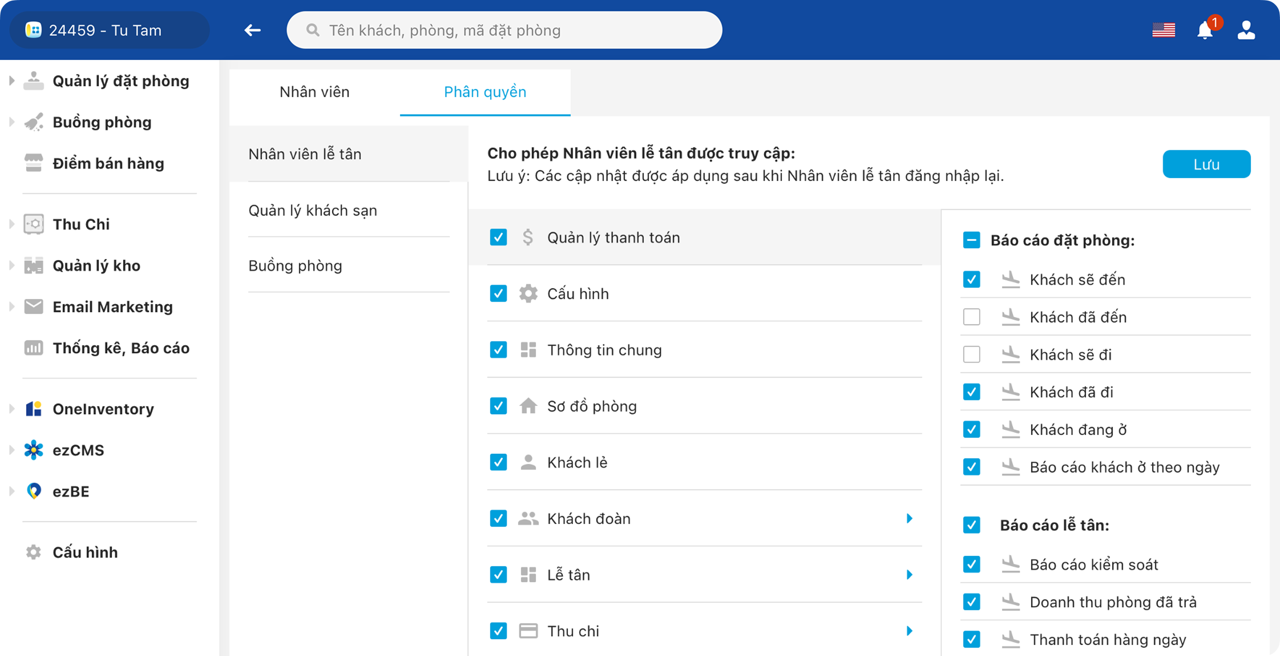Expand the Lễ tân permission arrow
Image resolution: width=1280 pixels, height=656 pixels.
click(x=909, y=575)
